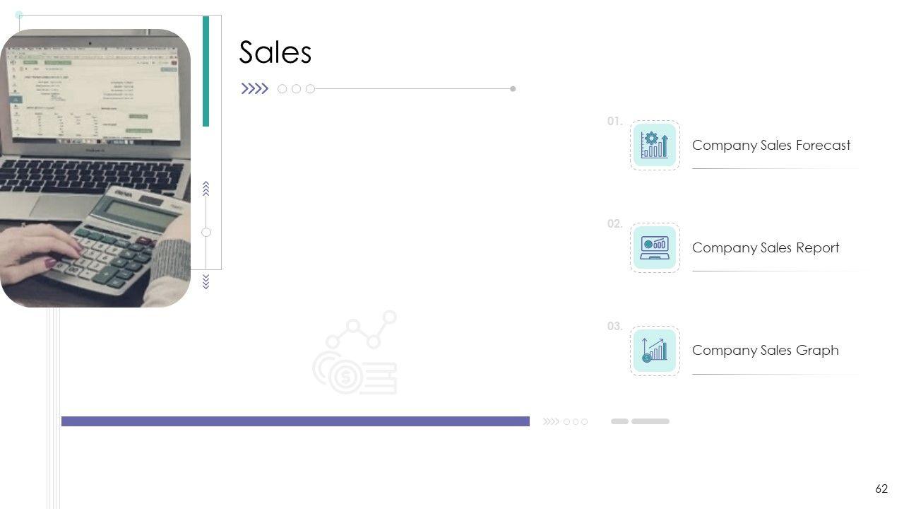Click the Company Sales Report monitor icon

655,247
